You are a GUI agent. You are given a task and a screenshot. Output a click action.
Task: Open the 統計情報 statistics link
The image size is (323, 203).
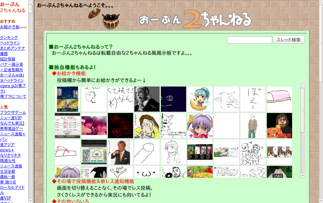pyautogui.click(x=8, y=59)
